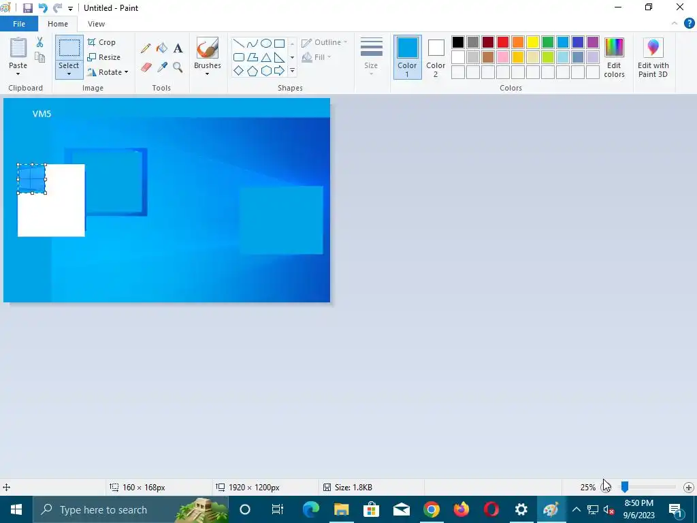Open Firefox from the taskbar

tap(461, 509)
